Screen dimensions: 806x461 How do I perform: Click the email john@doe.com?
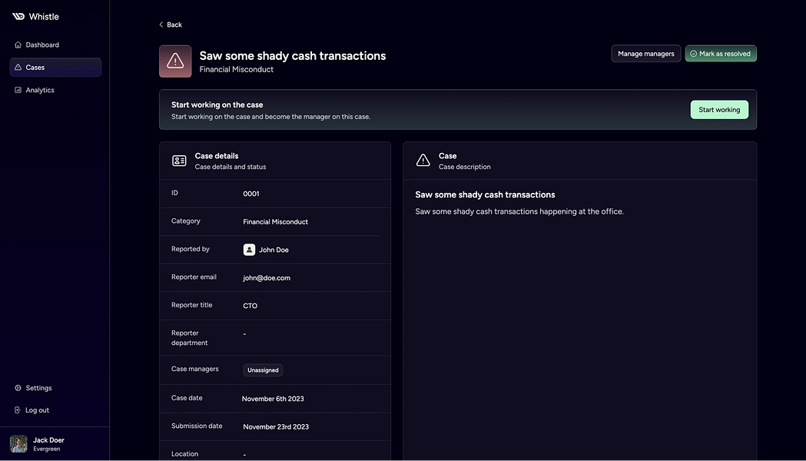[267, 278]
